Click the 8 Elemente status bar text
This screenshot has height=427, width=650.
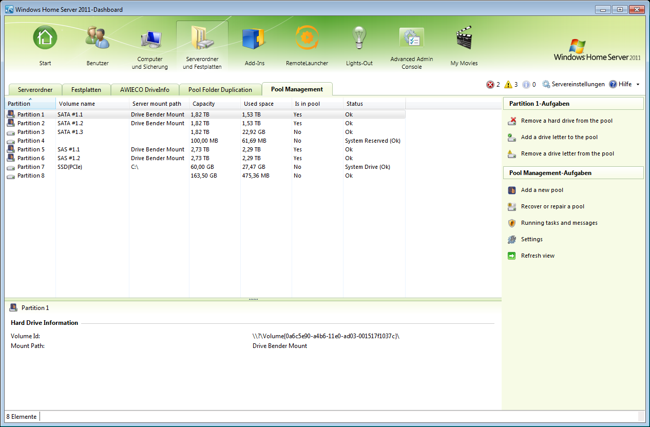tap(22, 417)
